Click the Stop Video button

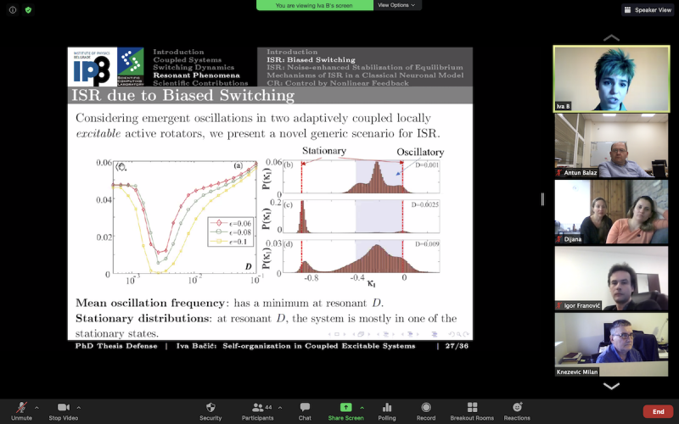[x=63, y=411]
